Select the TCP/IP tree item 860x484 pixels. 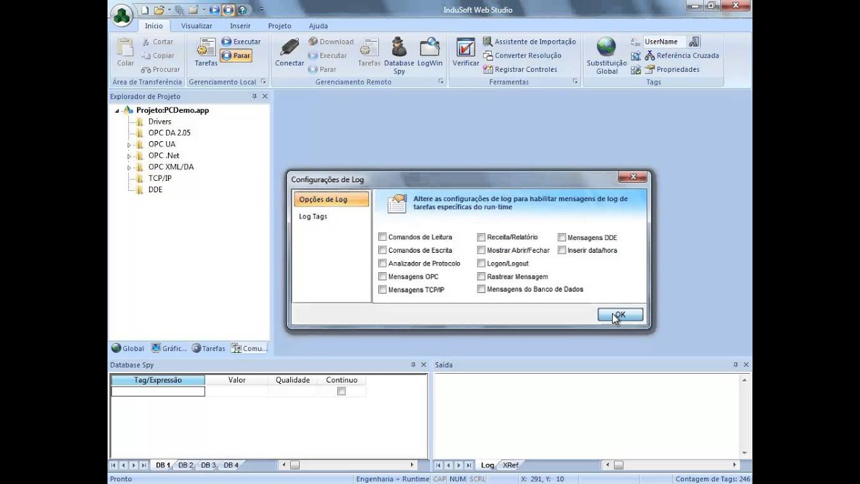click(x=160, y=178)
